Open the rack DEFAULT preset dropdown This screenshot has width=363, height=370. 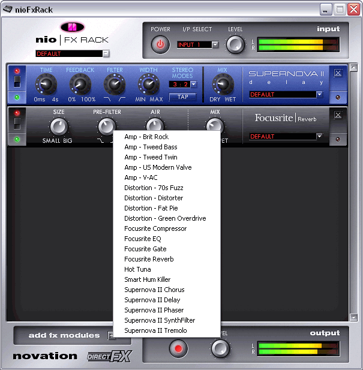click(x=106, y=53)
